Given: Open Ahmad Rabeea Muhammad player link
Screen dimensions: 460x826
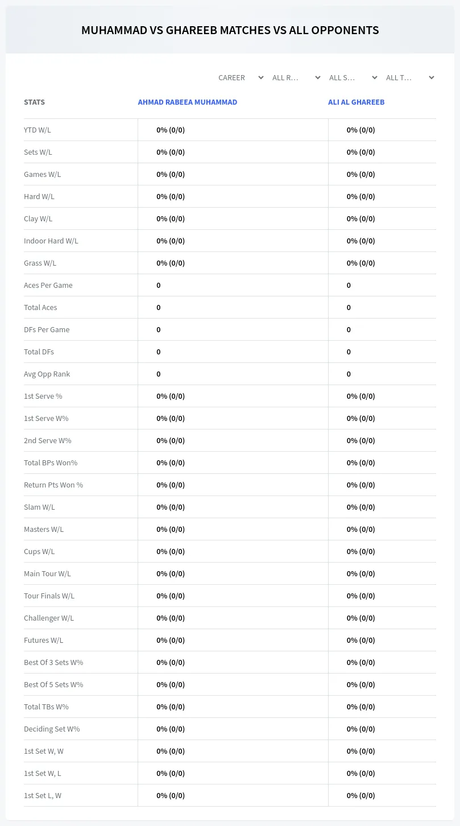Looking at the screenshot, I should click(188, 102).
